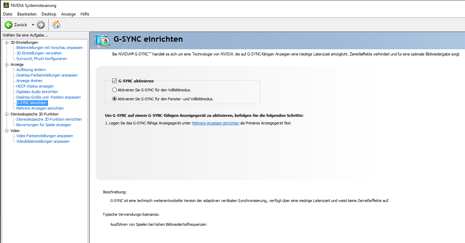Open the Home house icon in toolbar
The height and width of the screenshot is (243, 465).
(x=56, y=24)
